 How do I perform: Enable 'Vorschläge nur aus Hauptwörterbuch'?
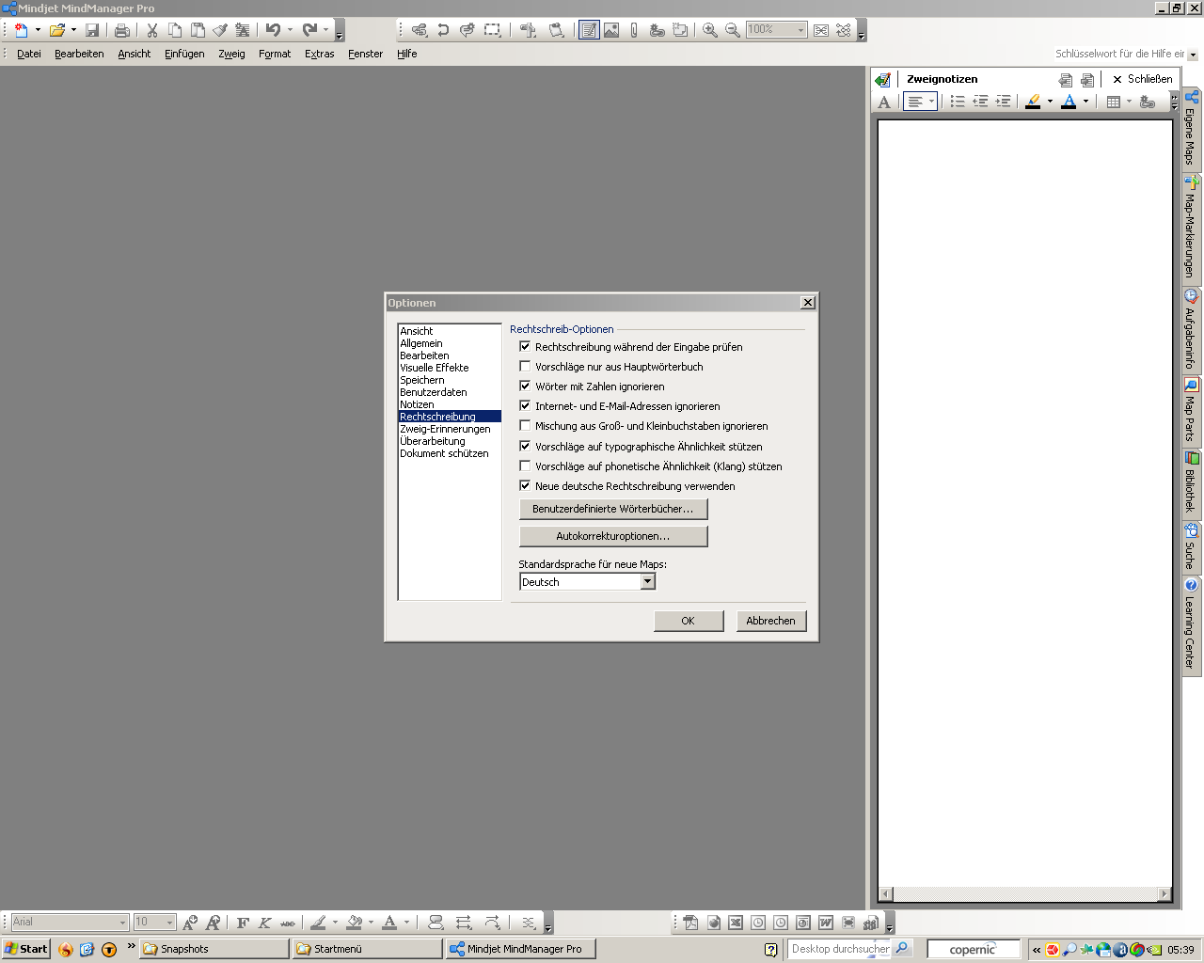[525, 367]
